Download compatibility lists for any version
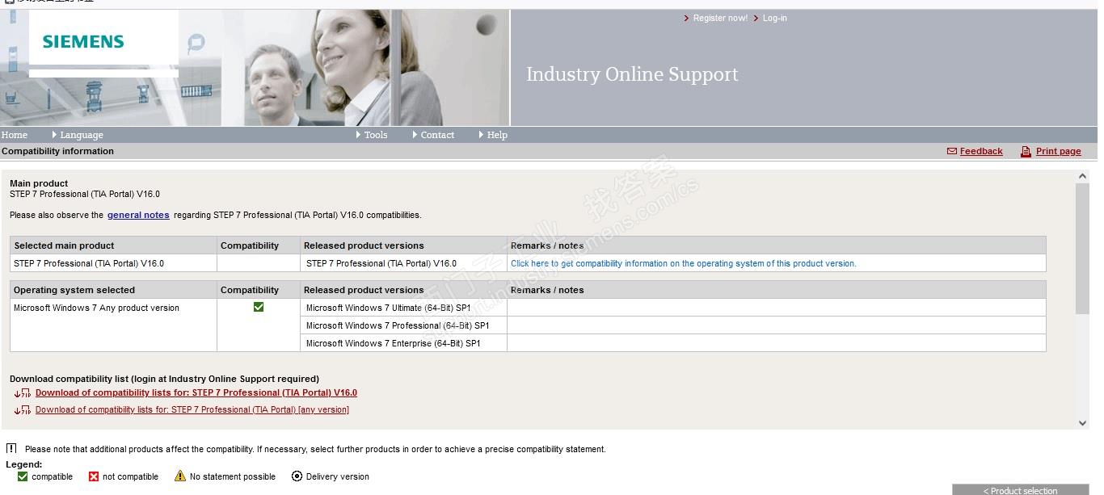This screenshot has width=1104, height=495. 192,410
